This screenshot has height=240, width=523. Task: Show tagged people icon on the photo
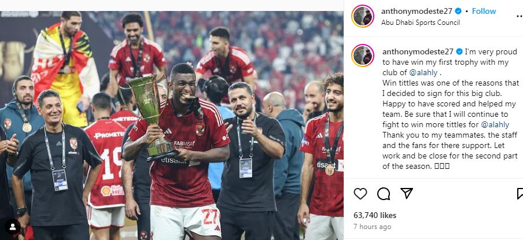(x=13, y=226)
